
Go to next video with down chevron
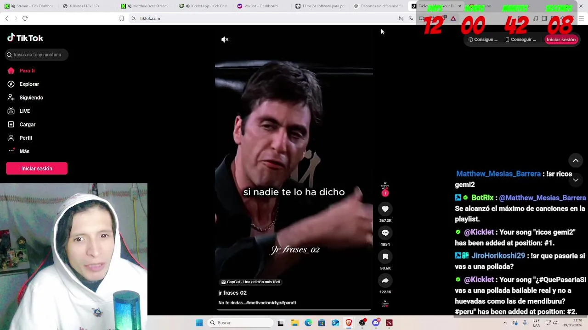pyautogui.click(x=576, y=180)
